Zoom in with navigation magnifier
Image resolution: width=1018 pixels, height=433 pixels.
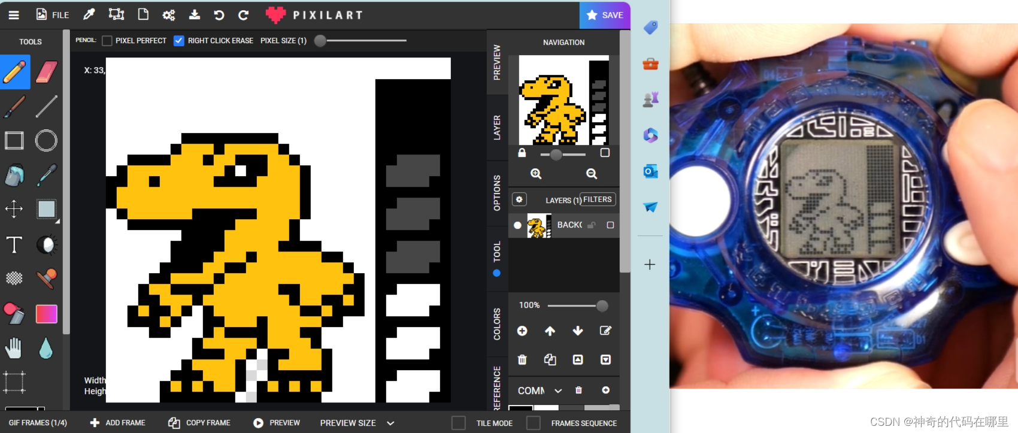tap(536, 174)
